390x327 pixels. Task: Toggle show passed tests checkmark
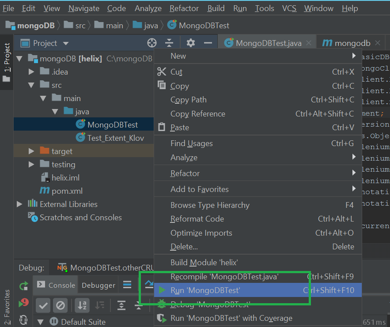tap(42, 305)
